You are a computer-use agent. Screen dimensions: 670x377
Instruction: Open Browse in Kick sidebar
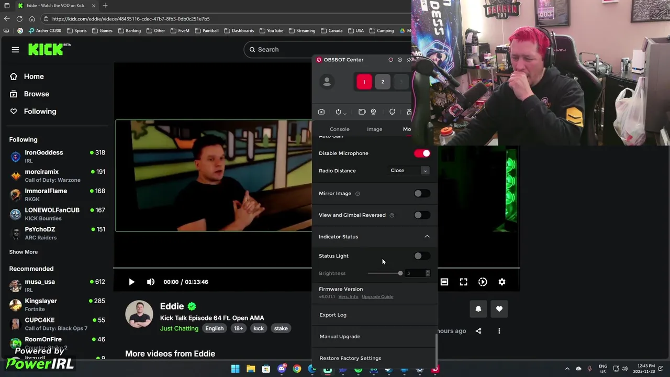[37, 94]
